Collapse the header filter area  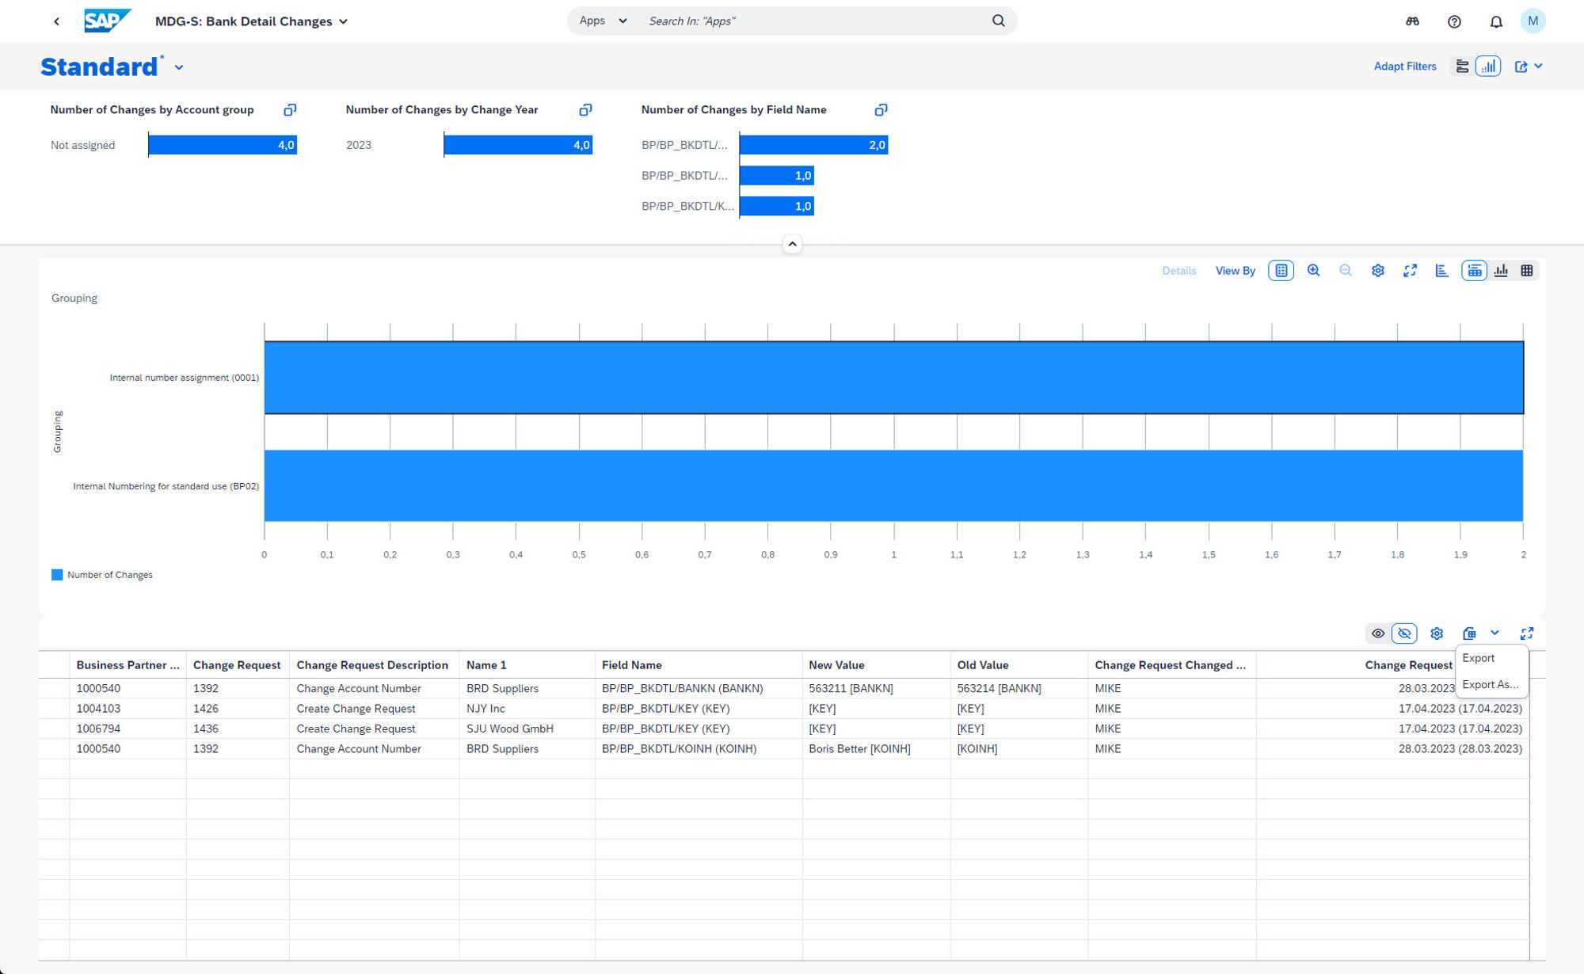(792, 244)
